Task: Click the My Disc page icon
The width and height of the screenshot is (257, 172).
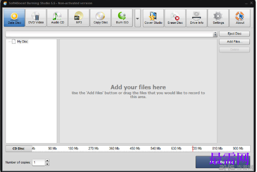Action: [x=14, y=42]
